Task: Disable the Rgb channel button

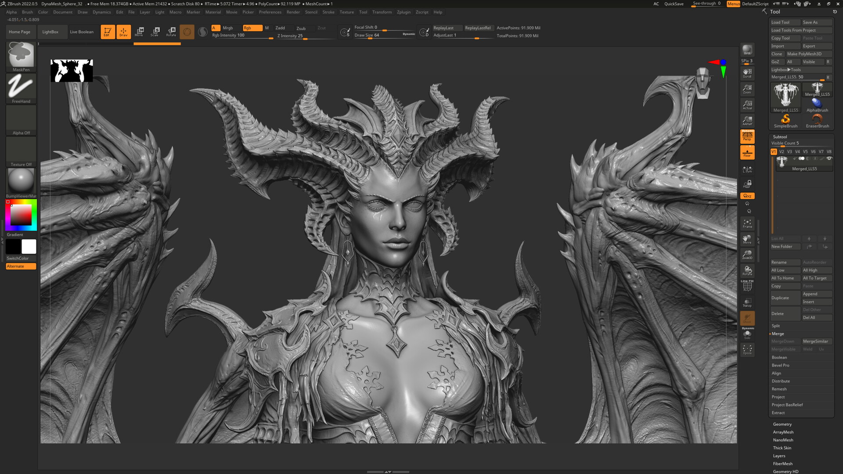Action: [x=252, y=28]
